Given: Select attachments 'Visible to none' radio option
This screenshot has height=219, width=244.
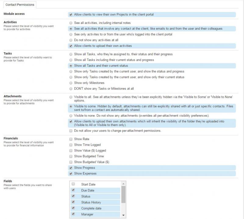Looking at the screenshot, I should coord(71,116).
